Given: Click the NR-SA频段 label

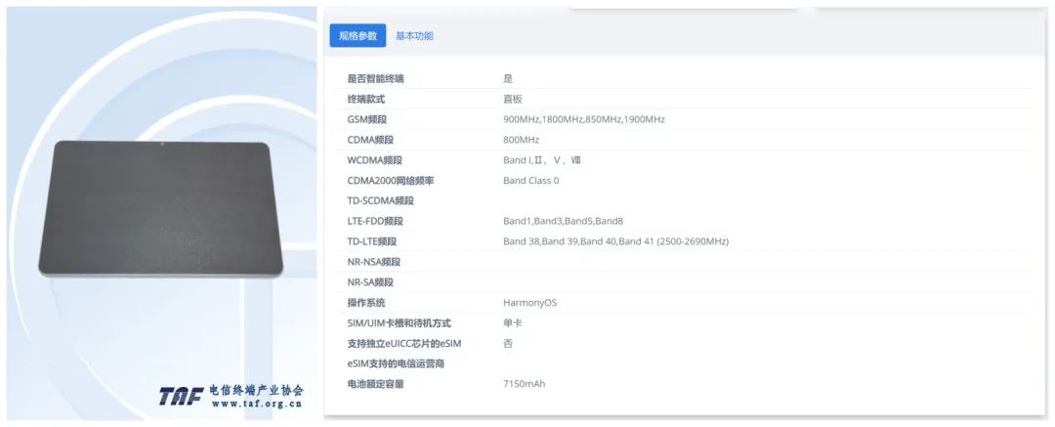Looking at the screenshot, I should pos(370,282).
